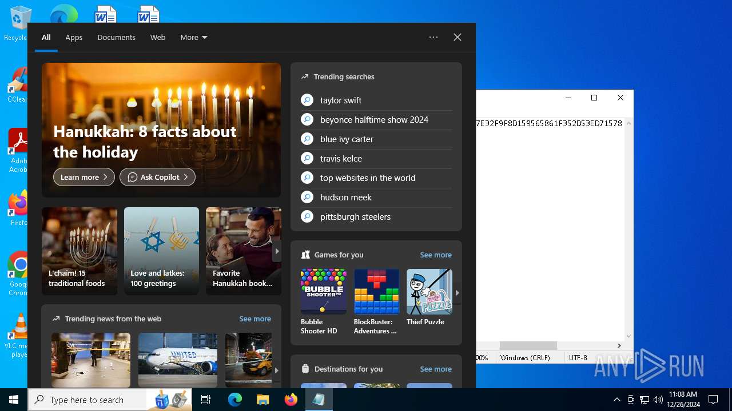Image resolution: width=732 pixels, height=411 pixels.
Task: Open the VLC media player shortcut
Action: pyautogui.click(x=18, y=336)
